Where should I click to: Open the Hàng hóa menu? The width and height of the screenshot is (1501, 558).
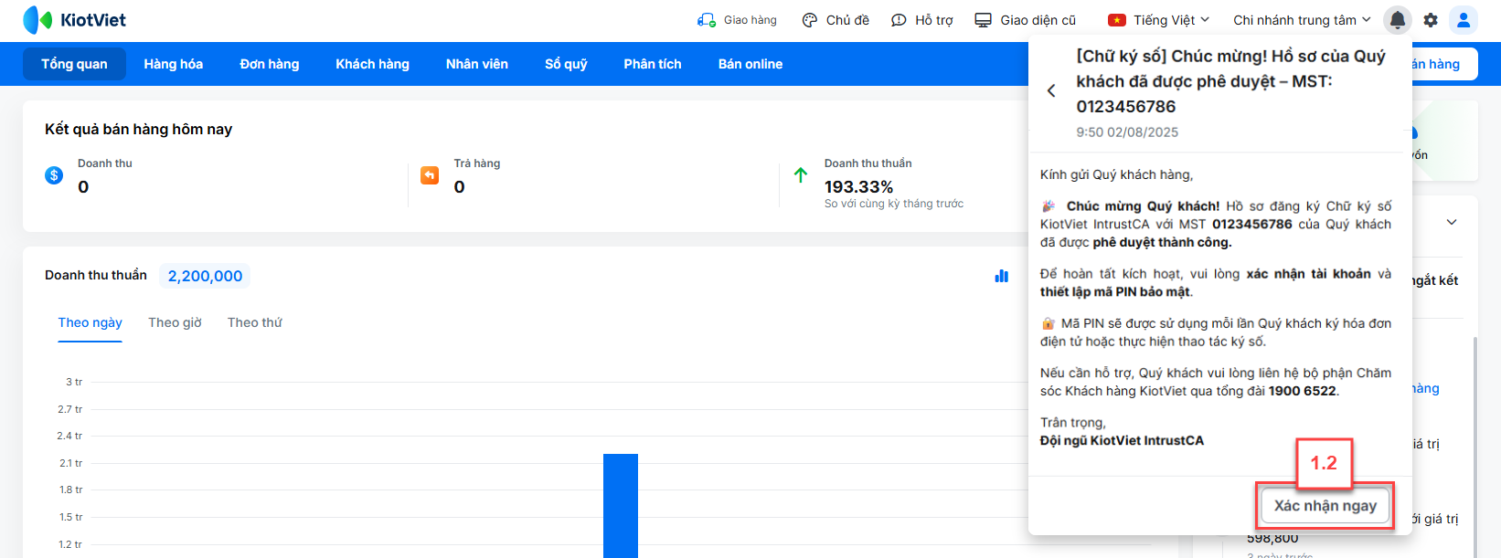point(174,64)
